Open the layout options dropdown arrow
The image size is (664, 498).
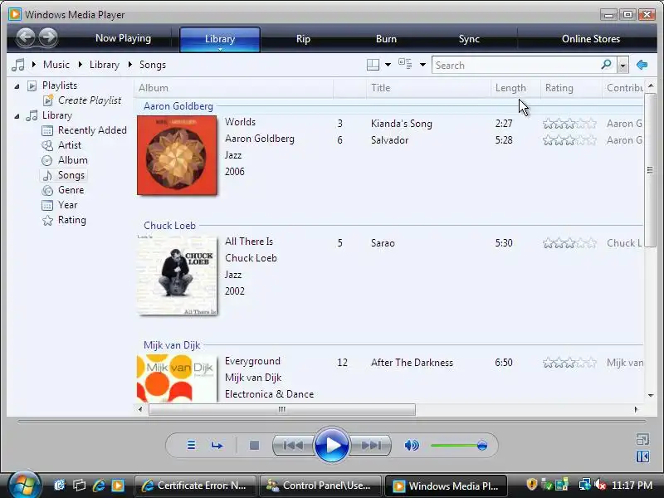[x=388, y=65]
